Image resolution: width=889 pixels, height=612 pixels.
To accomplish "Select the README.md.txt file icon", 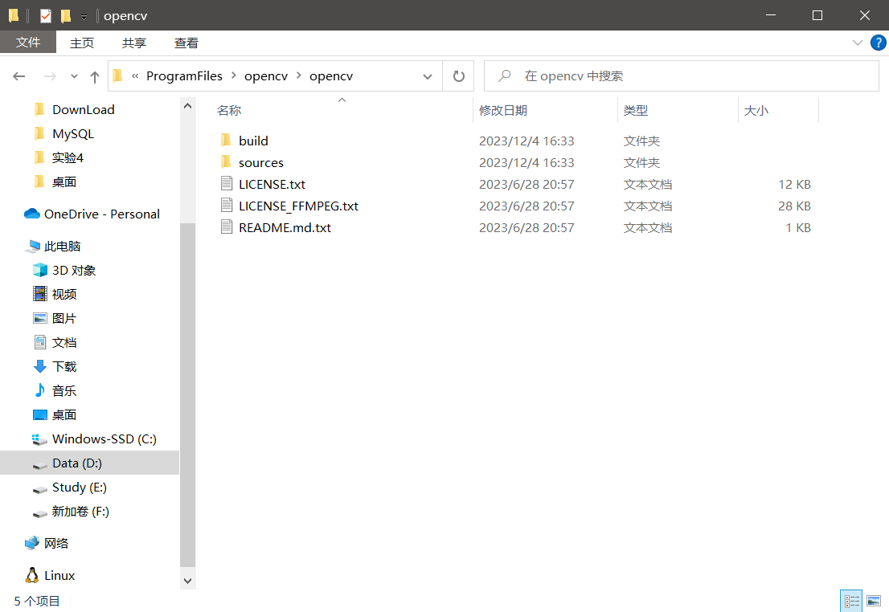I will tap(226, 226).
